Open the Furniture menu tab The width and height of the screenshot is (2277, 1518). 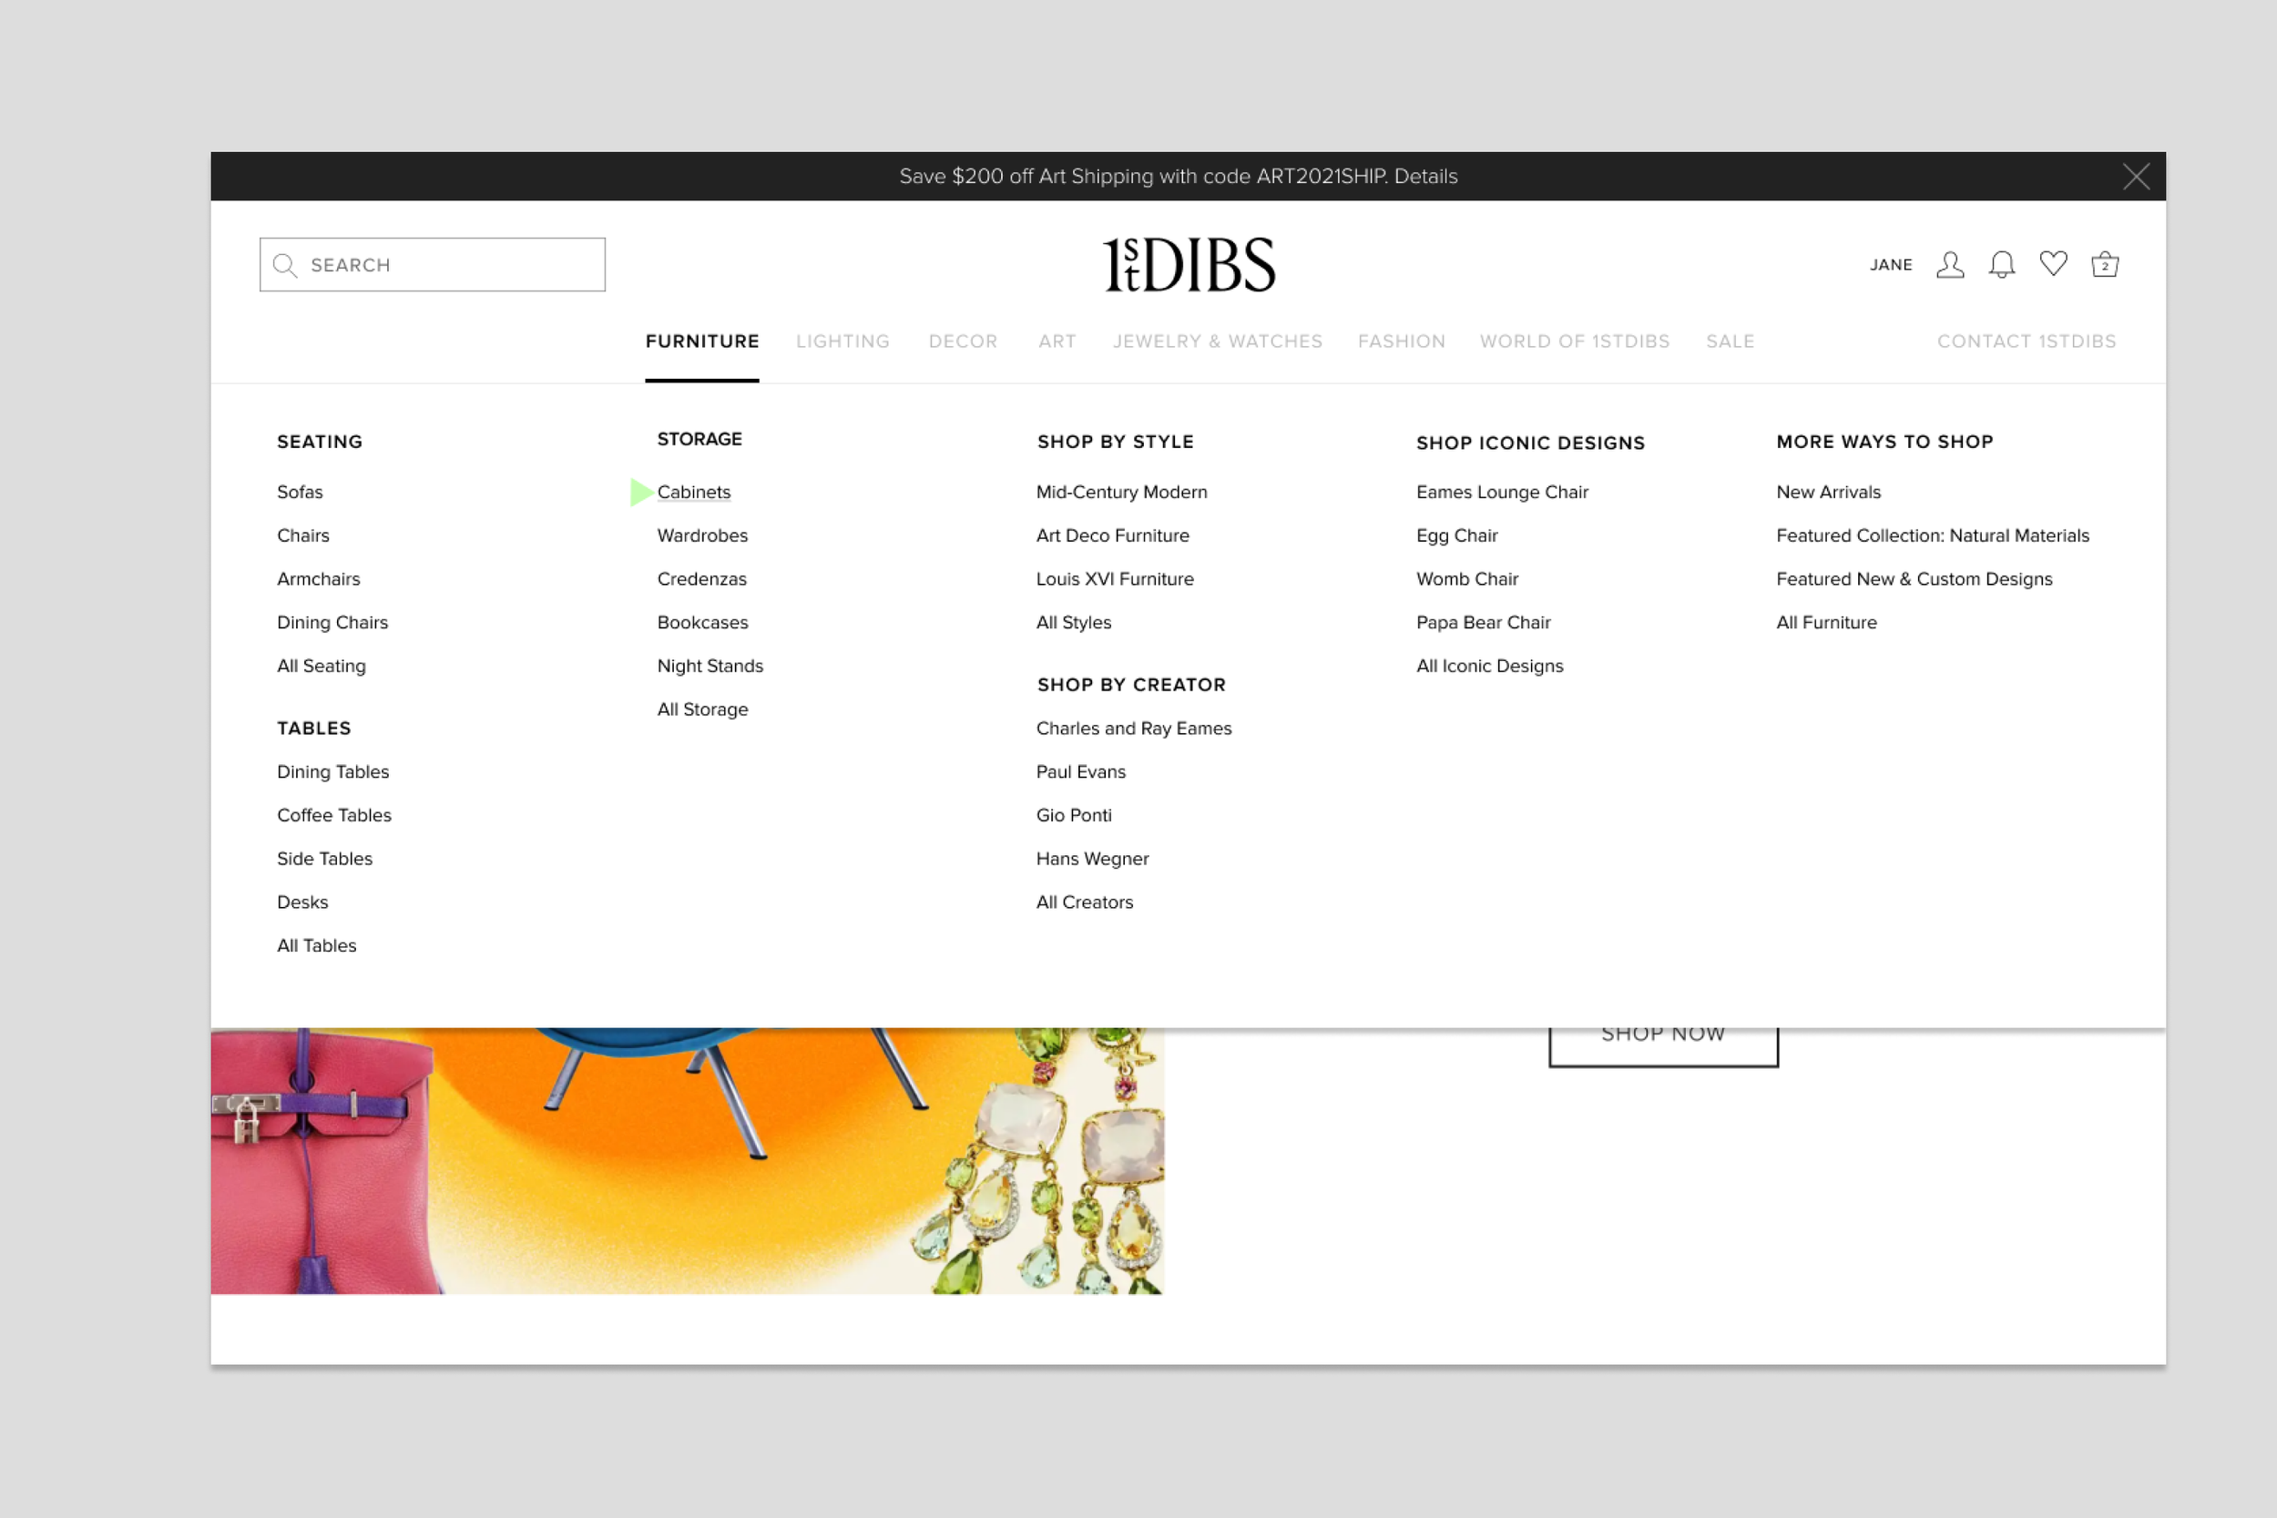[702, 341]
